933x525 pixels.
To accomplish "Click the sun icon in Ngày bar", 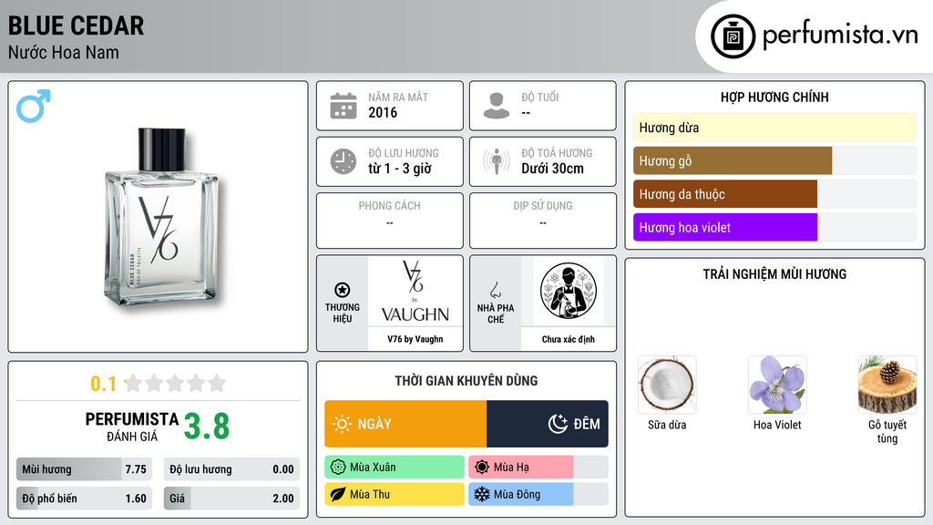I will 343,424.
